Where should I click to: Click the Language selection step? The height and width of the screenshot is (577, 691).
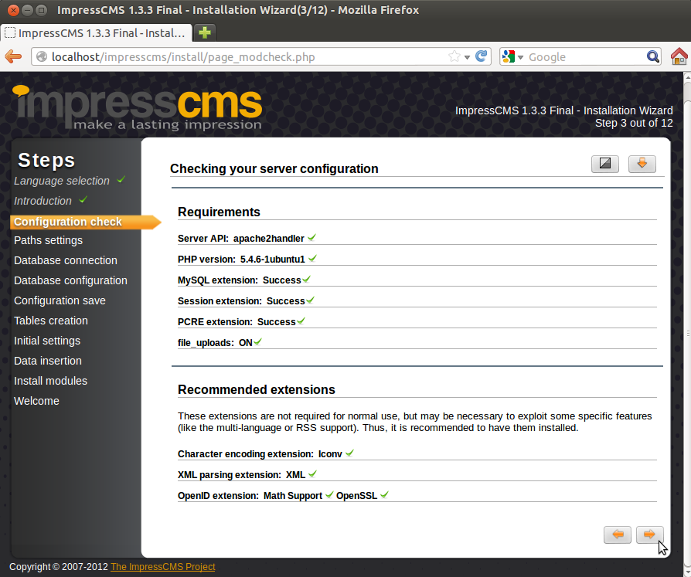click(x=62, y=181)
